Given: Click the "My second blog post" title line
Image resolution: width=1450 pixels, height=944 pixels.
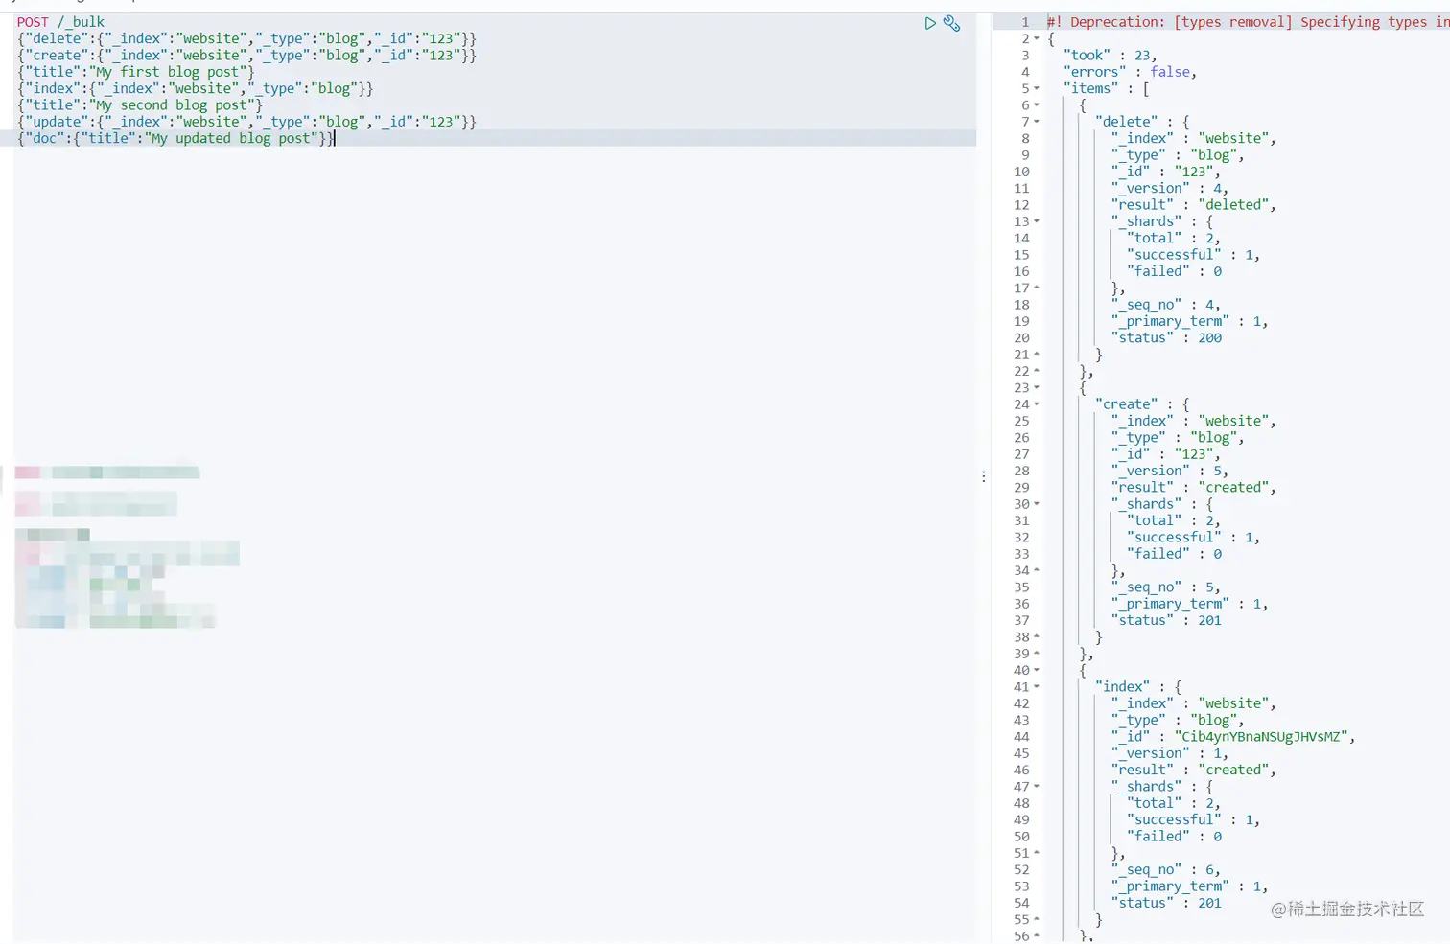Looking at the screenshot, I should point(139,105).
